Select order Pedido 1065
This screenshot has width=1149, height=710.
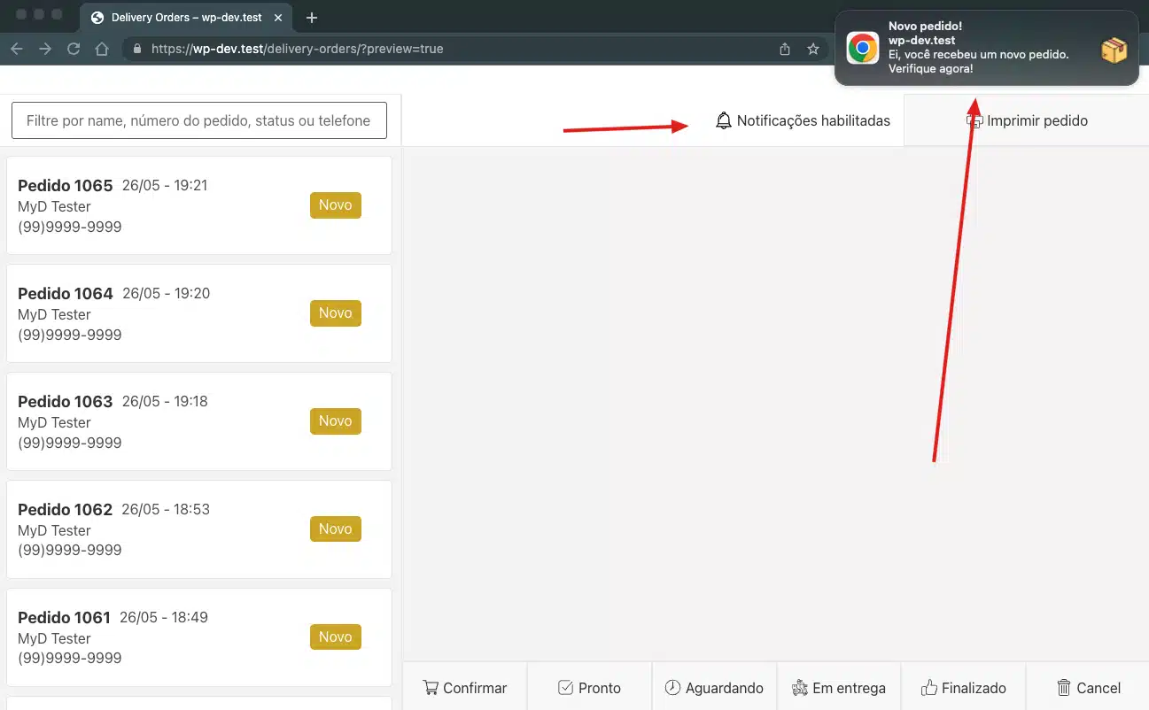(x=198, y=205)
